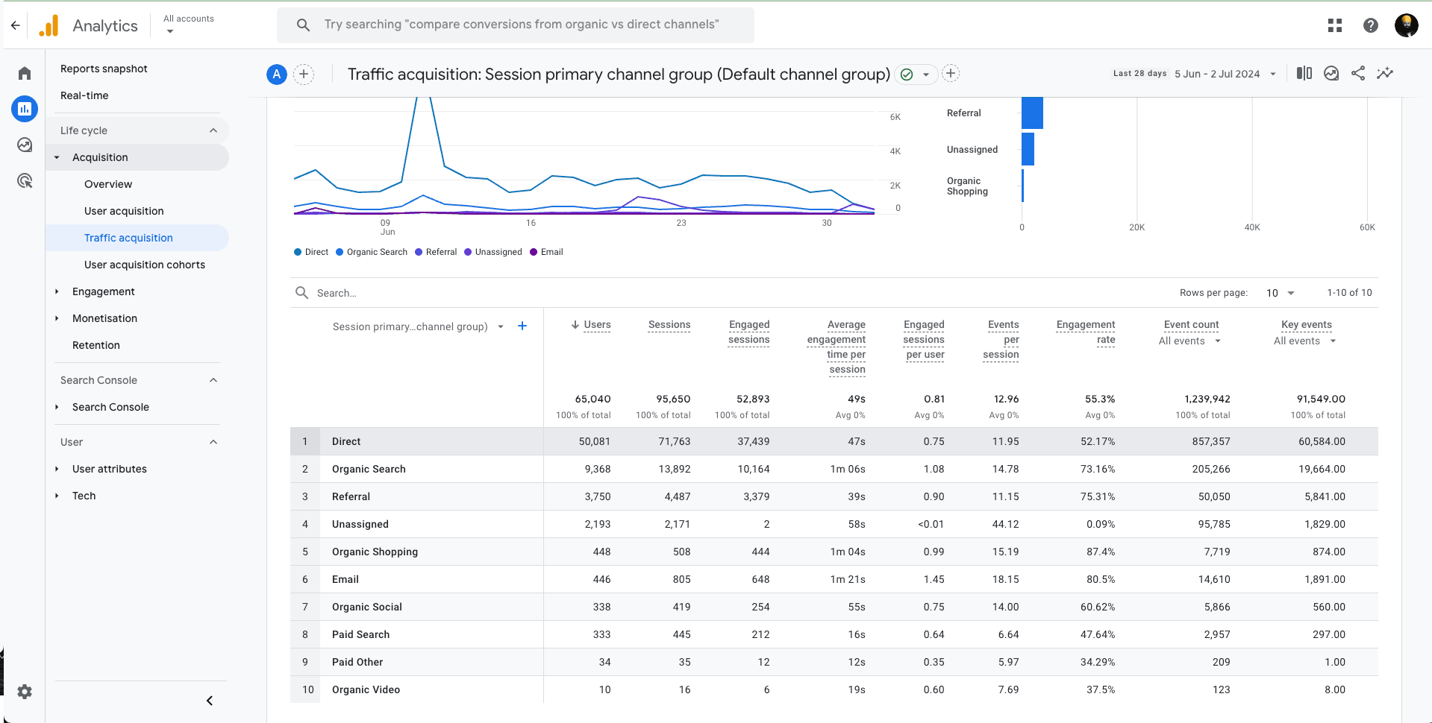Collapse the Life cycle section
Image resolution: width=1432 pixels, height=723 pixels.
coord(213,130)
